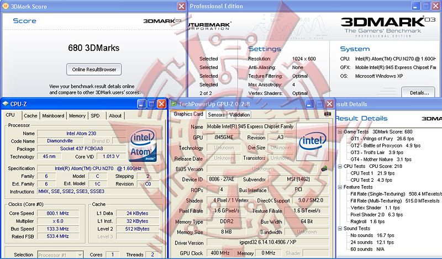The image size is (442, 259).
Task: Collapse the CPU Tests tree node
Action: click(x=340, y=166)
